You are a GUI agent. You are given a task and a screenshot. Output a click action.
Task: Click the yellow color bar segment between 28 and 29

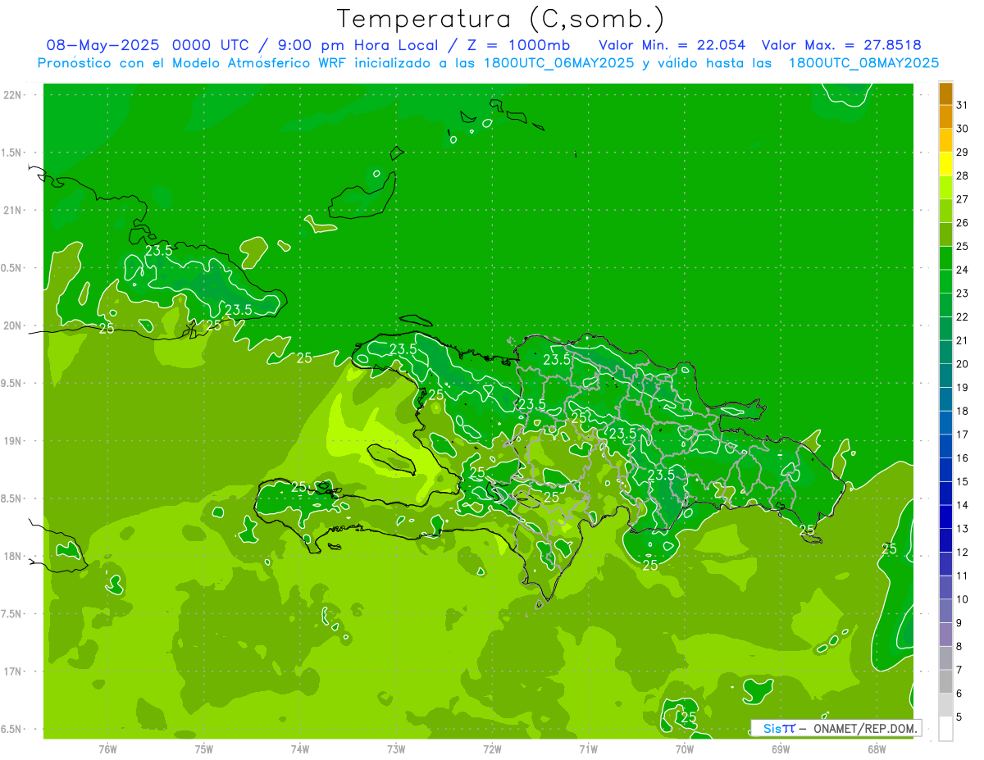[945, 164]
